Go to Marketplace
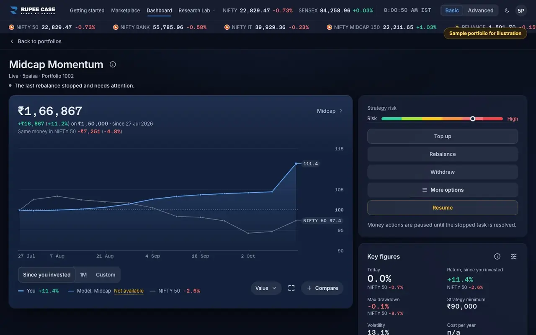The width and height of the screenshot is (536, 335). (x=126, y=10)
